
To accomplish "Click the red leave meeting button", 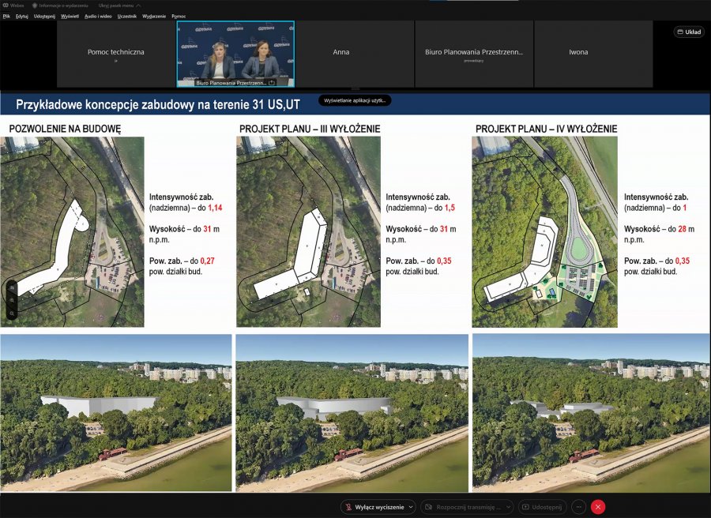I will (x=598, y=507).
